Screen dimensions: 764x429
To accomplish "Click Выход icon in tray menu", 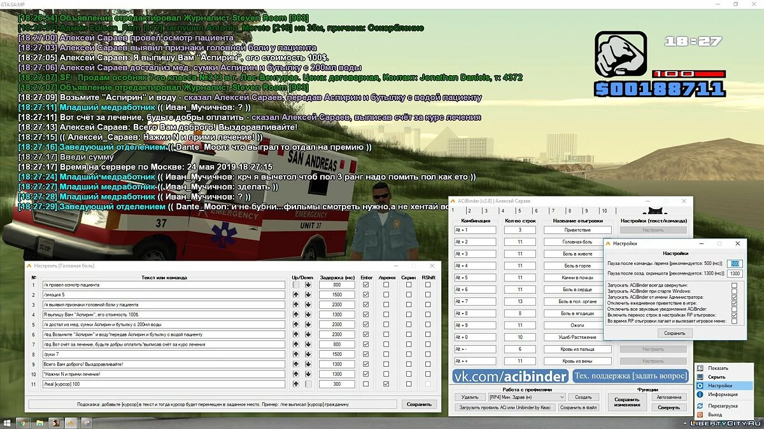I will tap(700, 414).
